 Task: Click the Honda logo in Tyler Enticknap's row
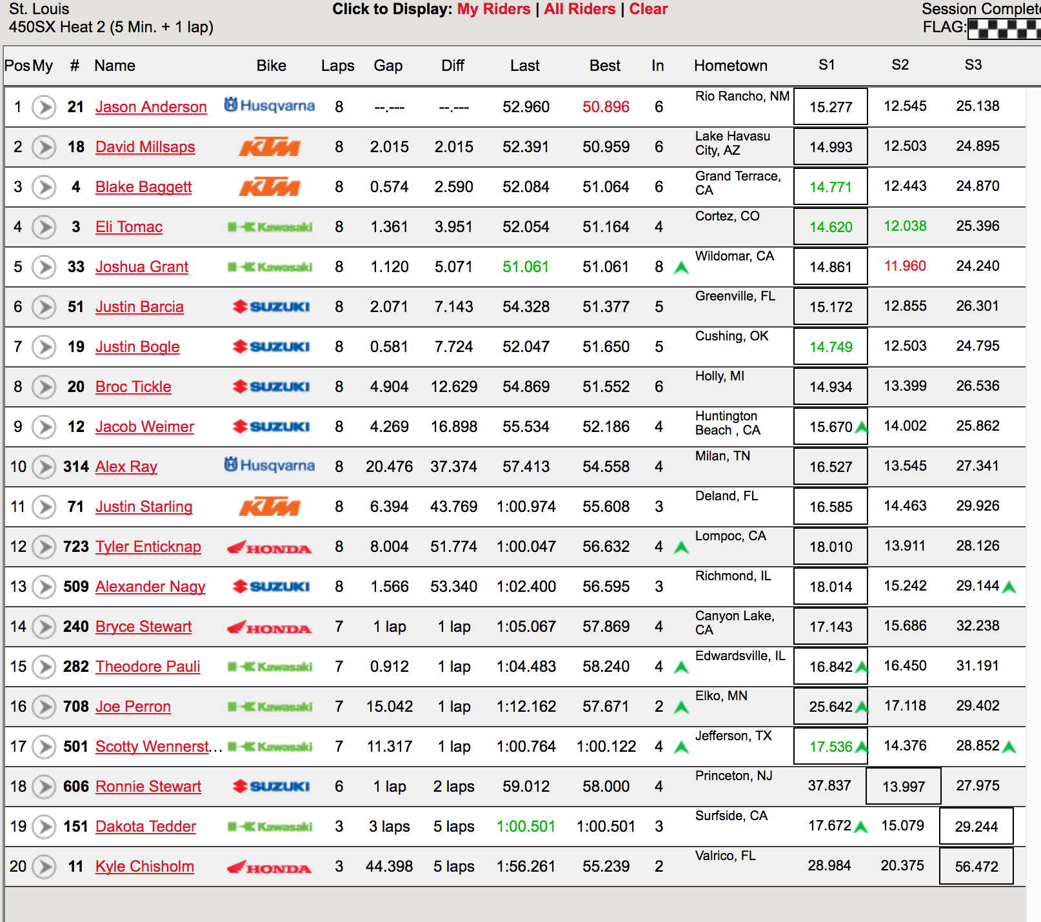(x=269, y=547)
